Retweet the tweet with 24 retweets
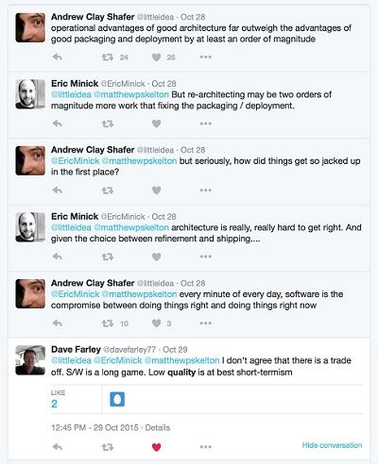The width and height of the screenshot is (378, 464). (x=108, y=58)
